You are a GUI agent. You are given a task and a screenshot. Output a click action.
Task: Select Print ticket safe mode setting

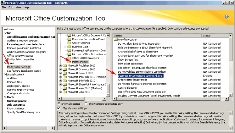(x=130, y=64)
